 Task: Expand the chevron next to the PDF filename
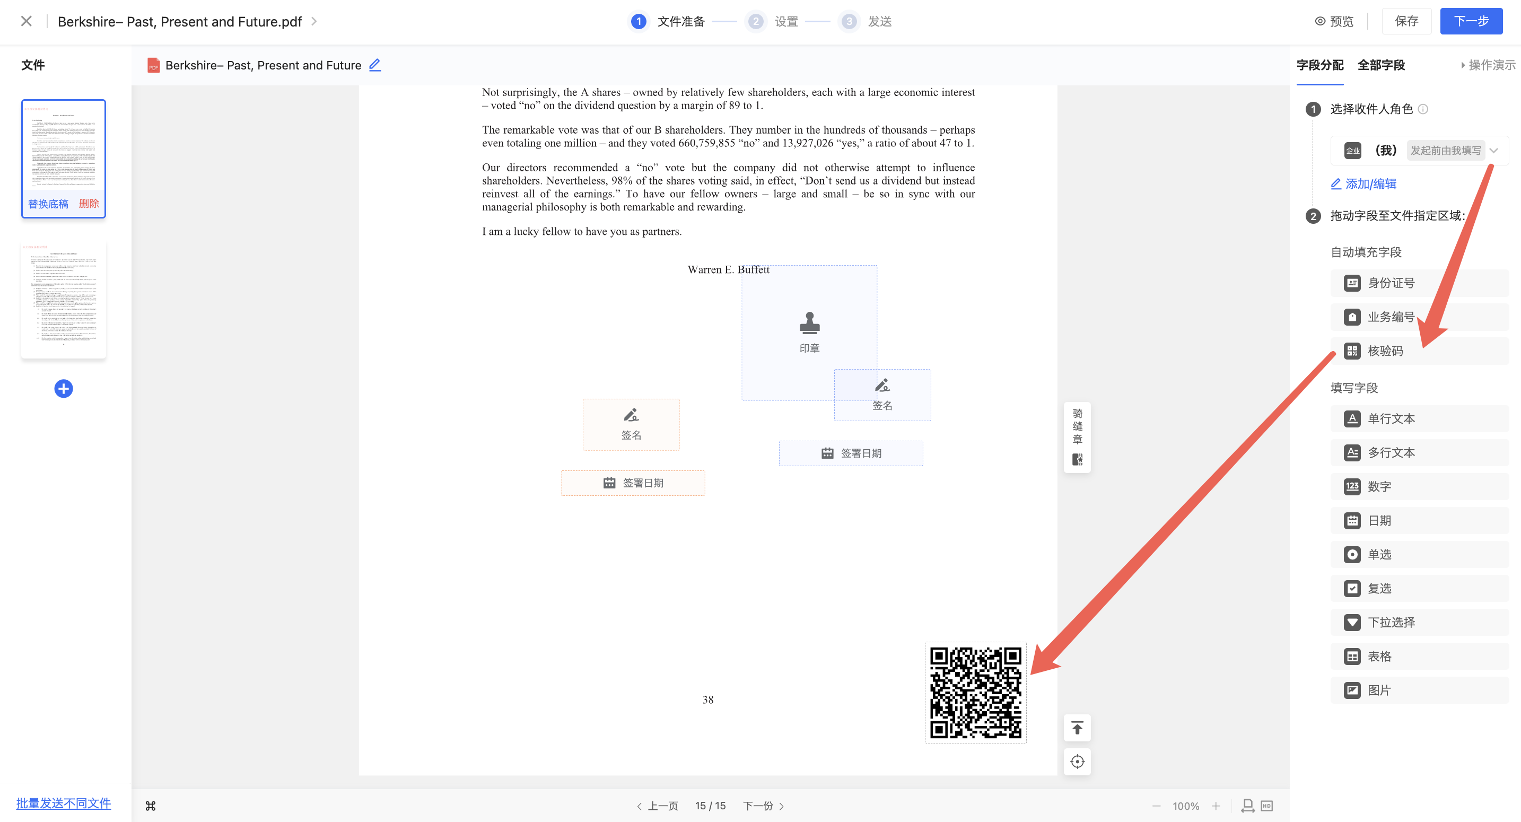(314, 22)
